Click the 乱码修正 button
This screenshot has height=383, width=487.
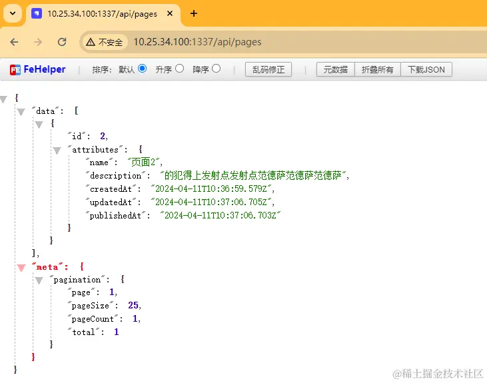click(268, 69)
